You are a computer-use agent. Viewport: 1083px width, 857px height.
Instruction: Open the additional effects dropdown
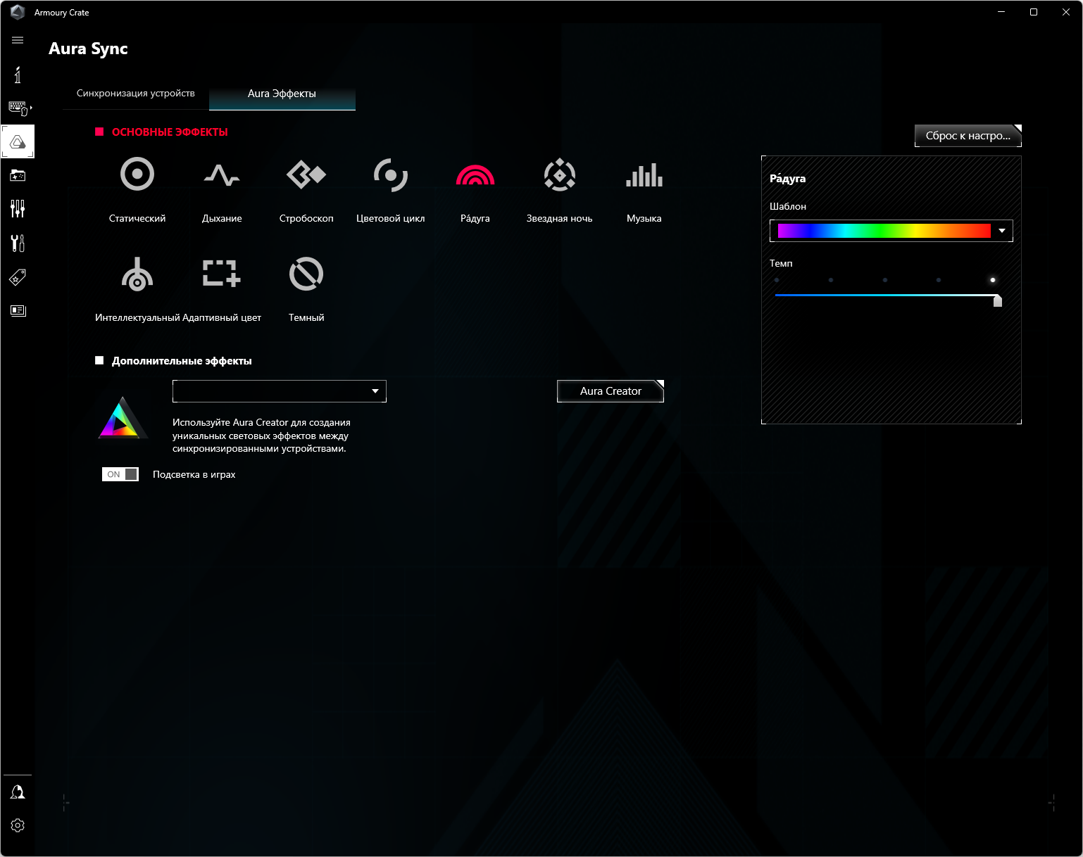[280, 391]
